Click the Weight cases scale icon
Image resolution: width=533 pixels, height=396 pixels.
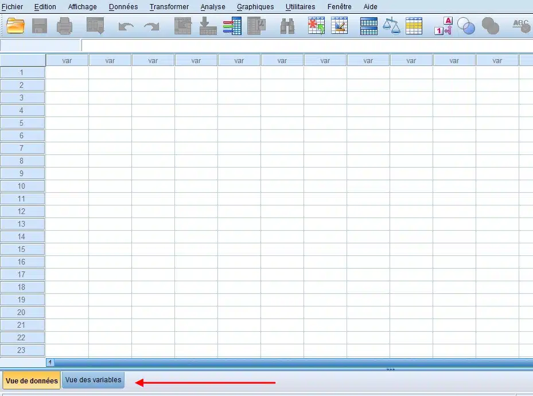coord(391,26)
